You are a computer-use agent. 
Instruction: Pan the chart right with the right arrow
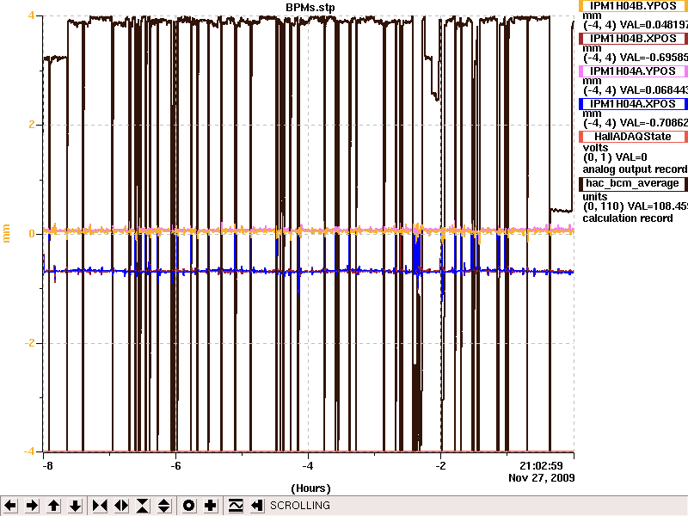coord(32,506)
